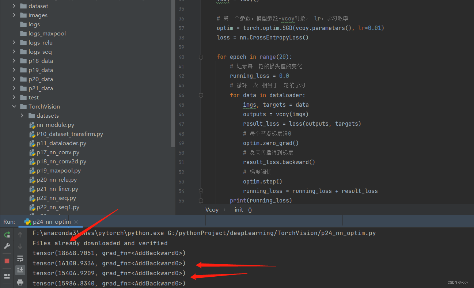Open p22_nn_seq.py file

pyautogui.click(x=56, y=198)
